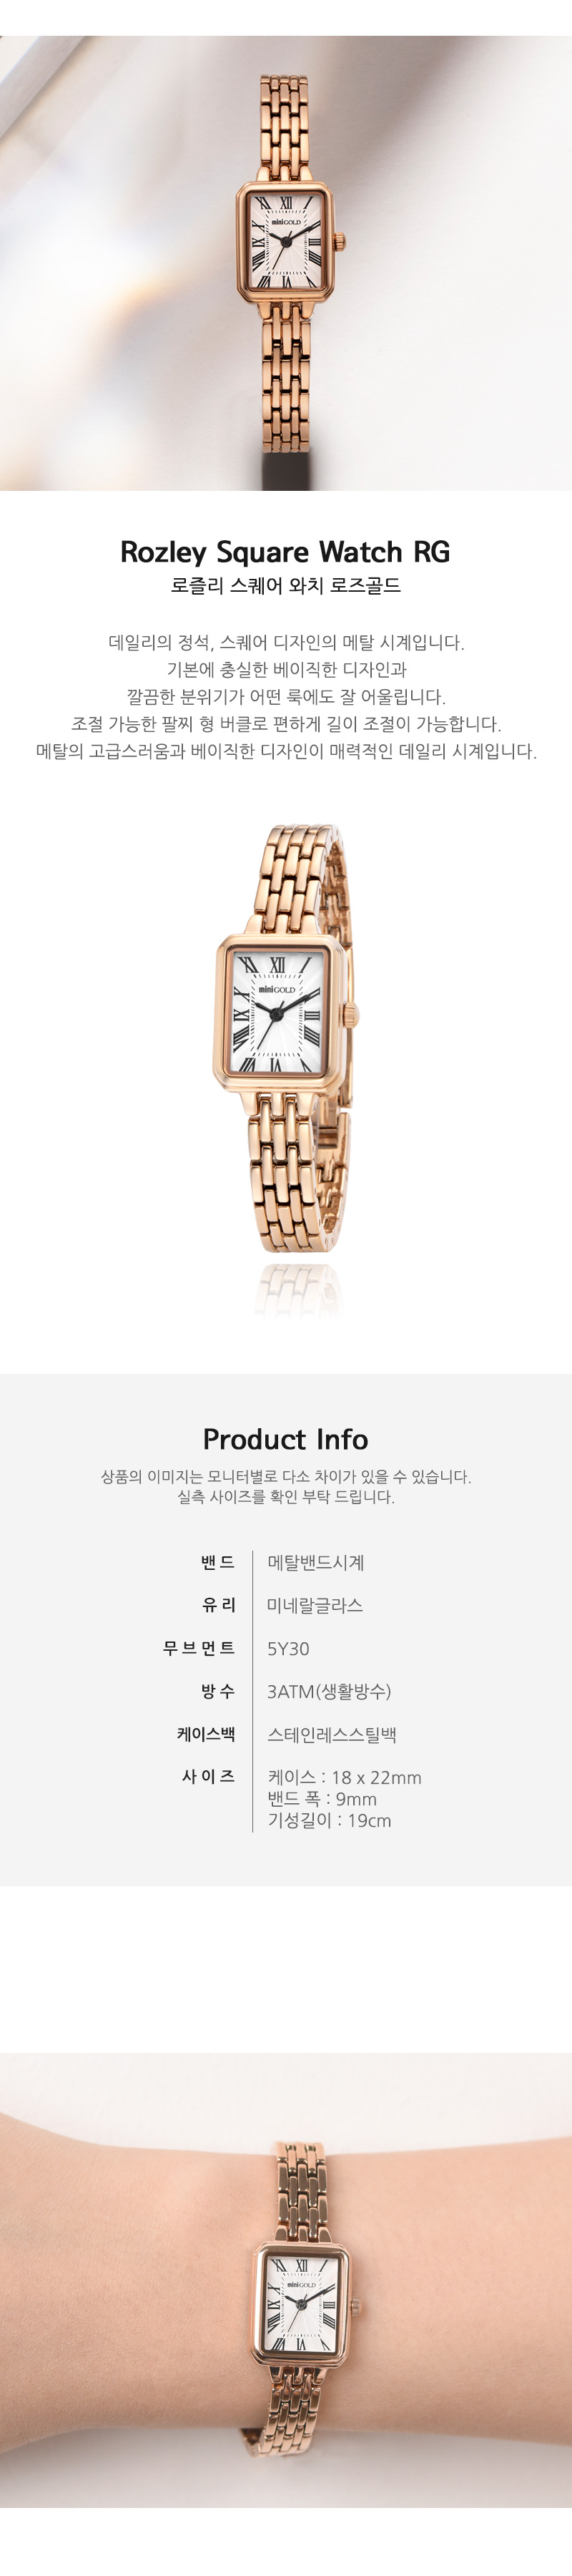Select the 미네랄글라스 glass value
This screenshot has width=572, height=2576.
click(x=315, y=1605)
